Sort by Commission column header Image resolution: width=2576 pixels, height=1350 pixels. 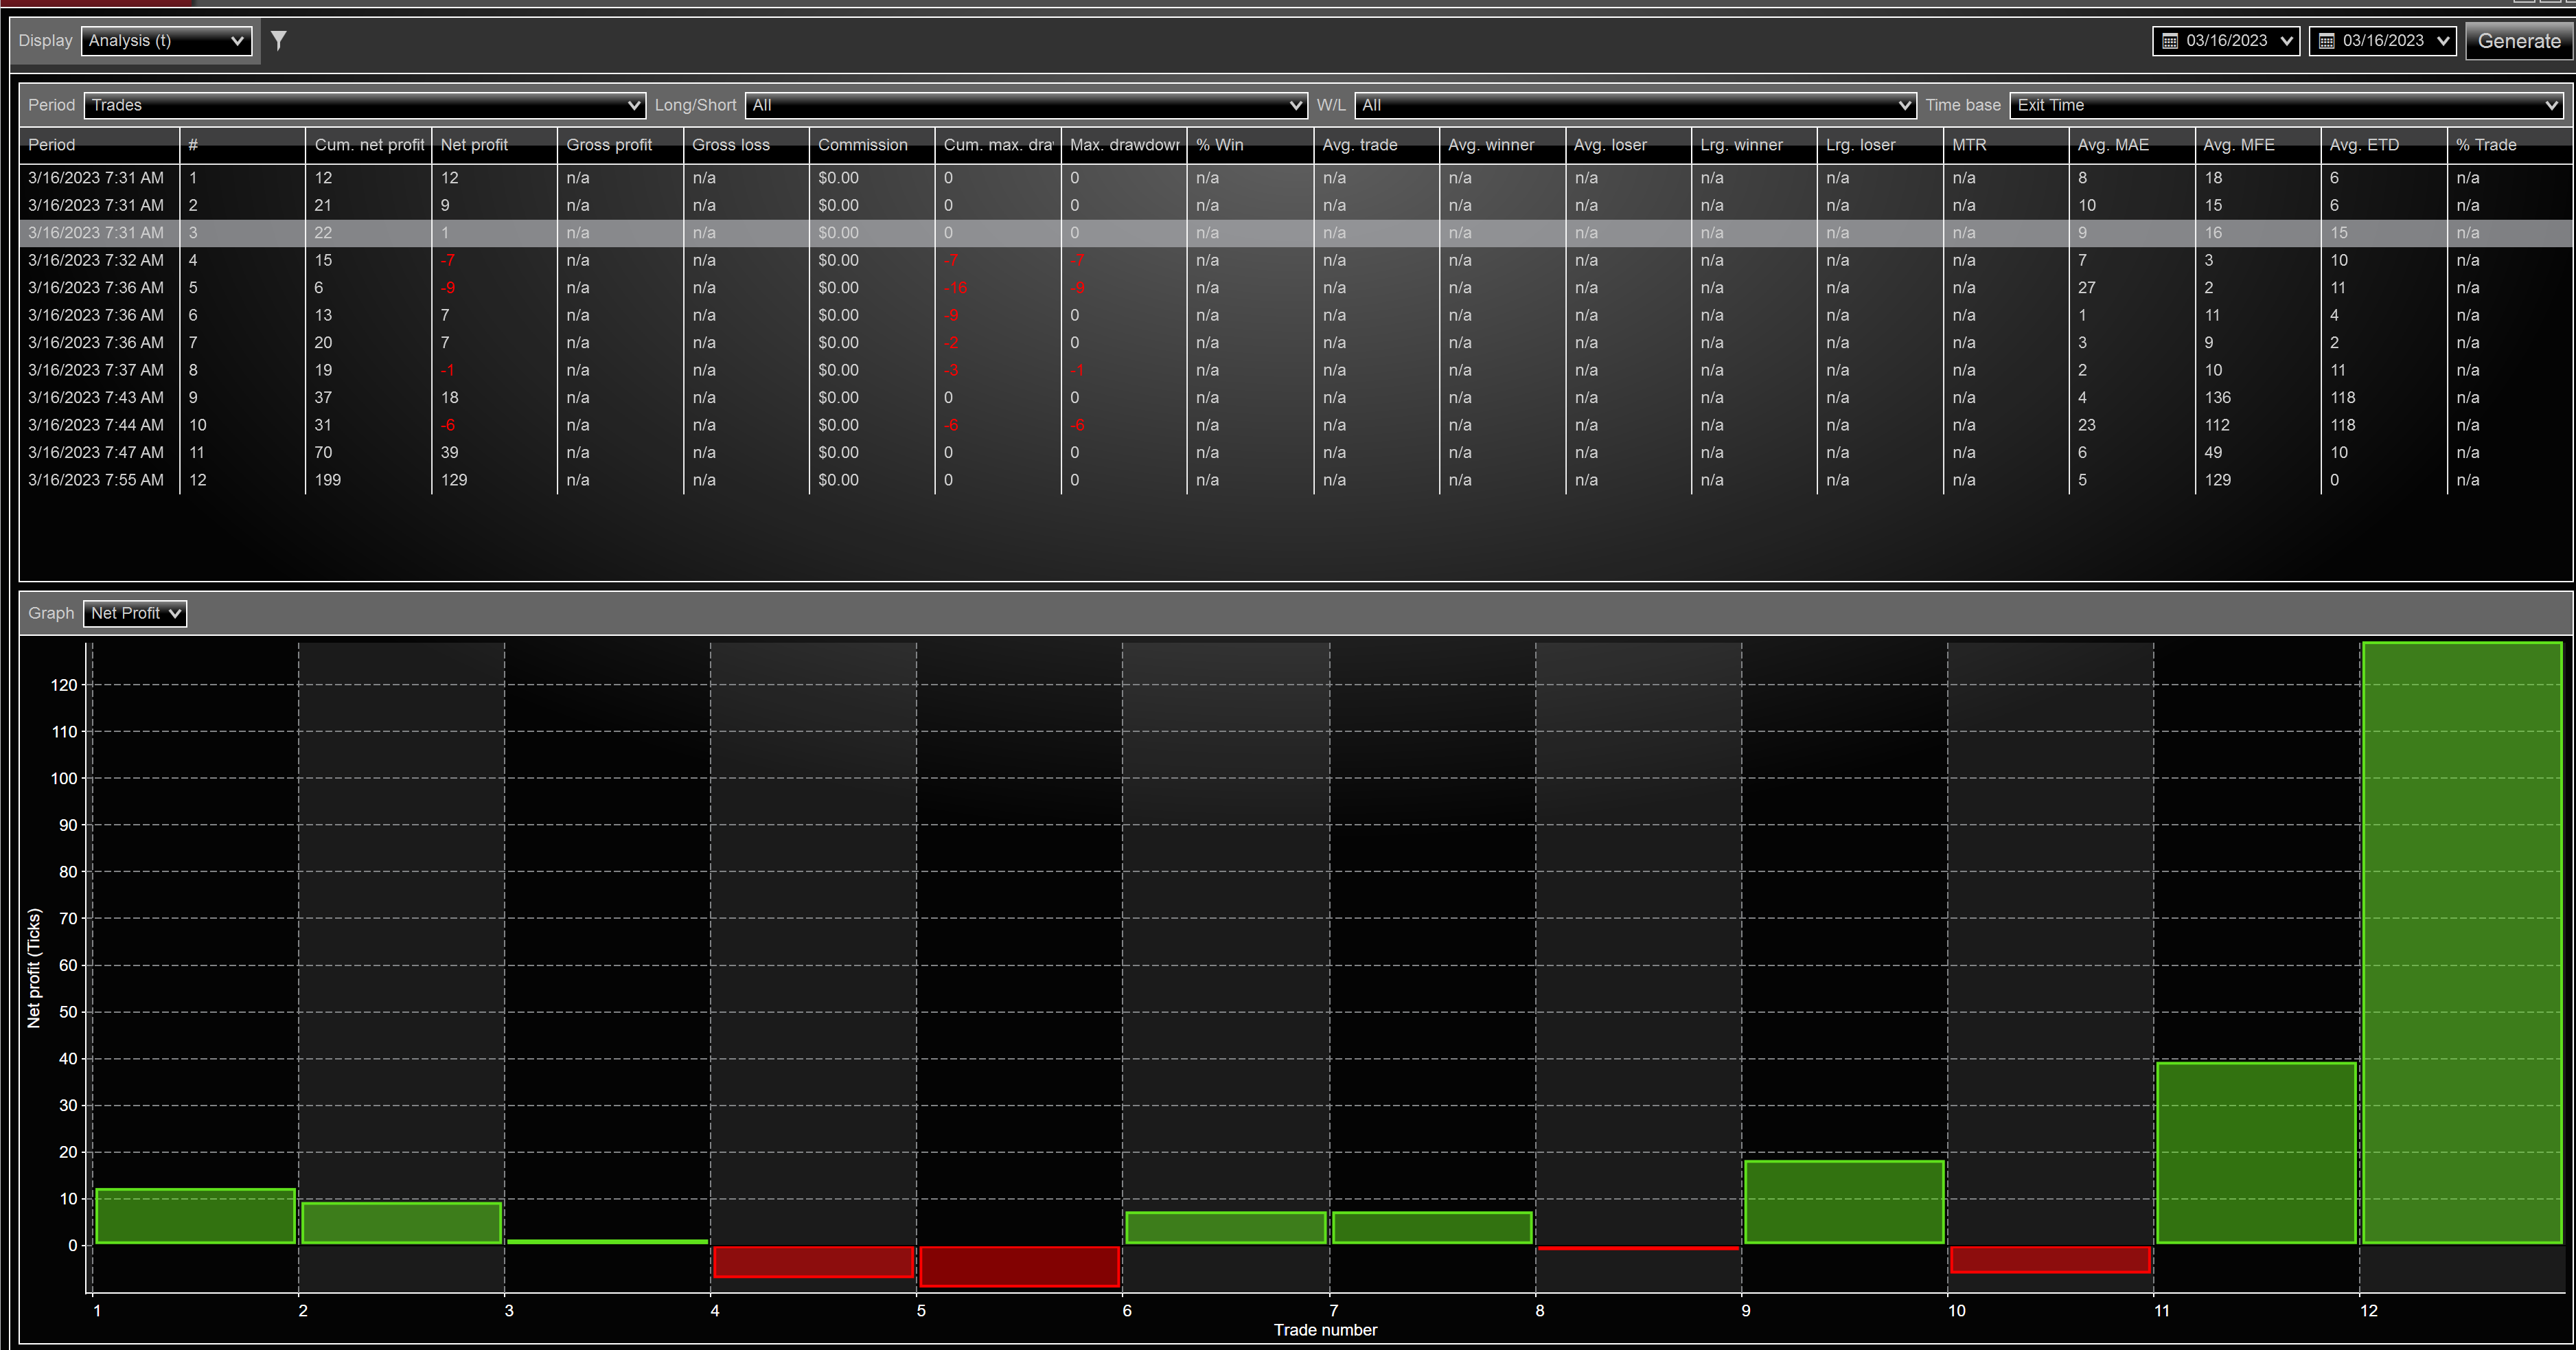[872, 145]
